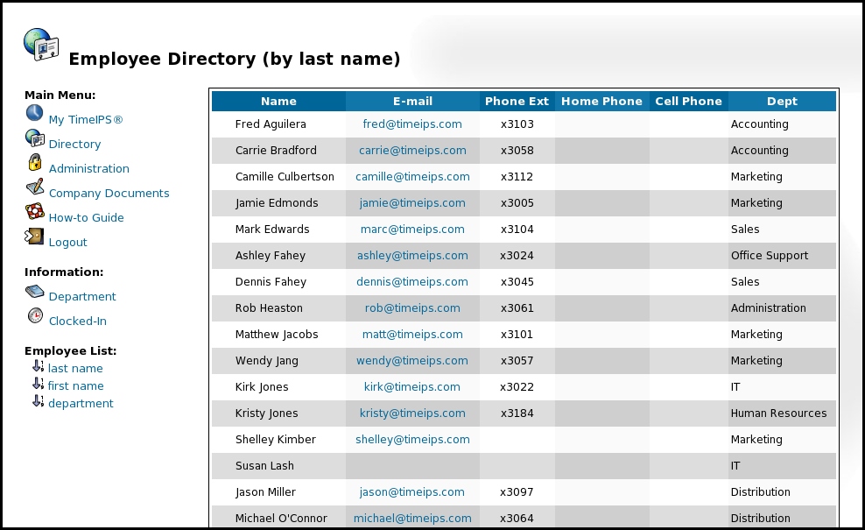The width and height of the screenshot is (865, 530).
Task: Click extension x3184 in Kristy Jones row
Action: pos(517,413)
